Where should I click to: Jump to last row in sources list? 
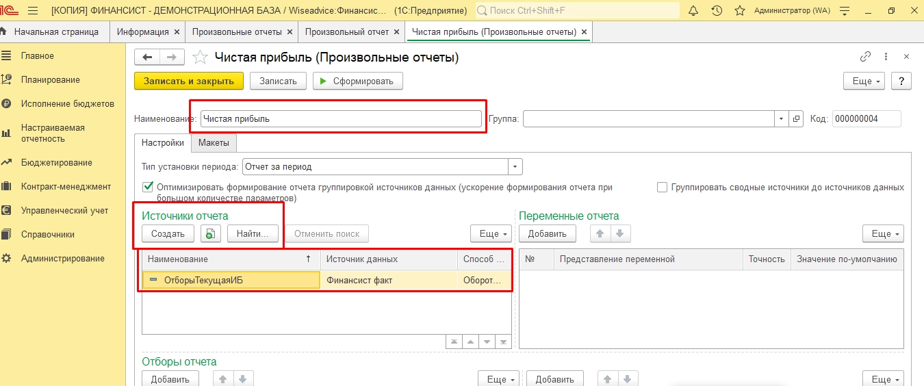tap(503, 342)
